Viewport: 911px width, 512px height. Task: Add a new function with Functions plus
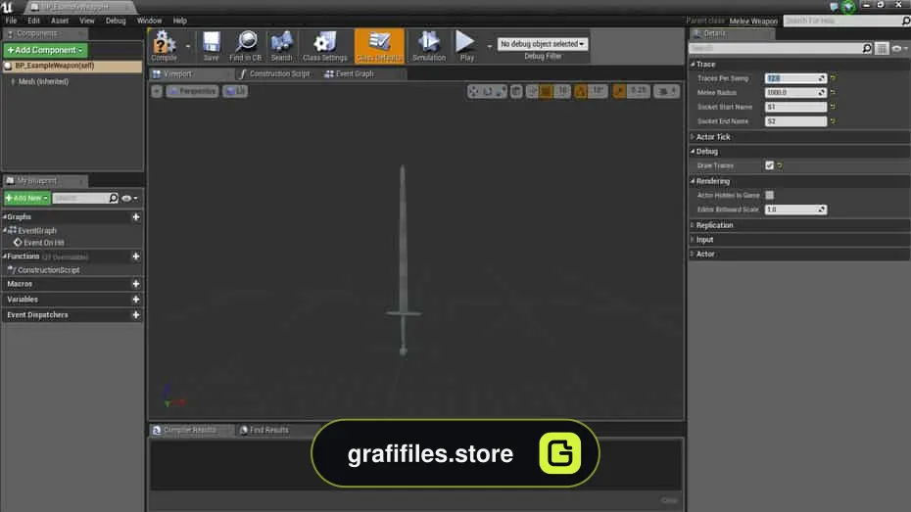click(x=136, y=256)
